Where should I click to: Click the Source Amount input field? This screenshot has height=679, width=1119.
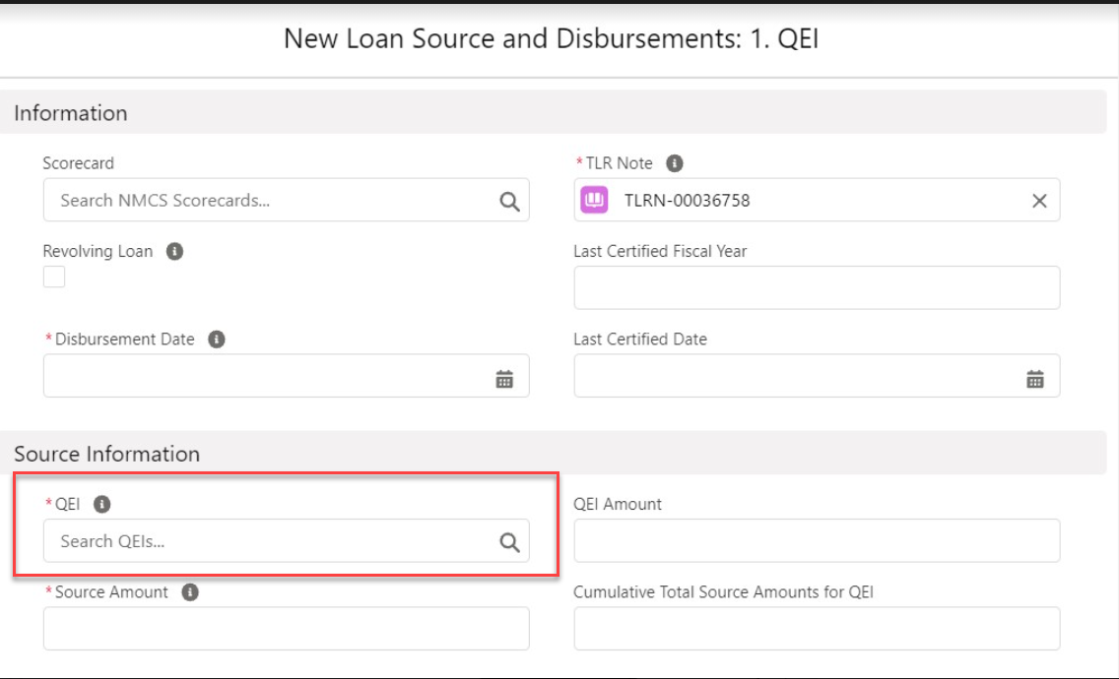[x=286, y=629]
